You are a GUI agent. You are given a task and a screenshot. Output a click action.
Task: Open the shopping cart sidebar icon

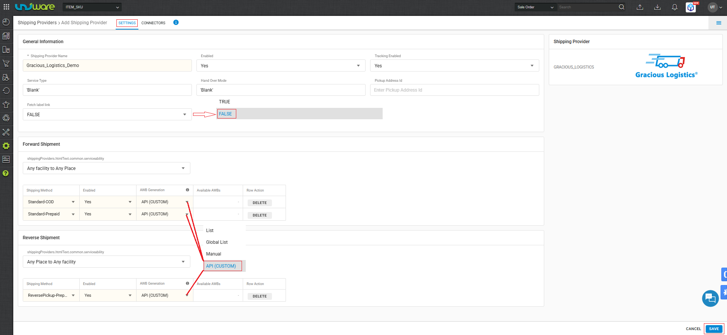point(6,63)
